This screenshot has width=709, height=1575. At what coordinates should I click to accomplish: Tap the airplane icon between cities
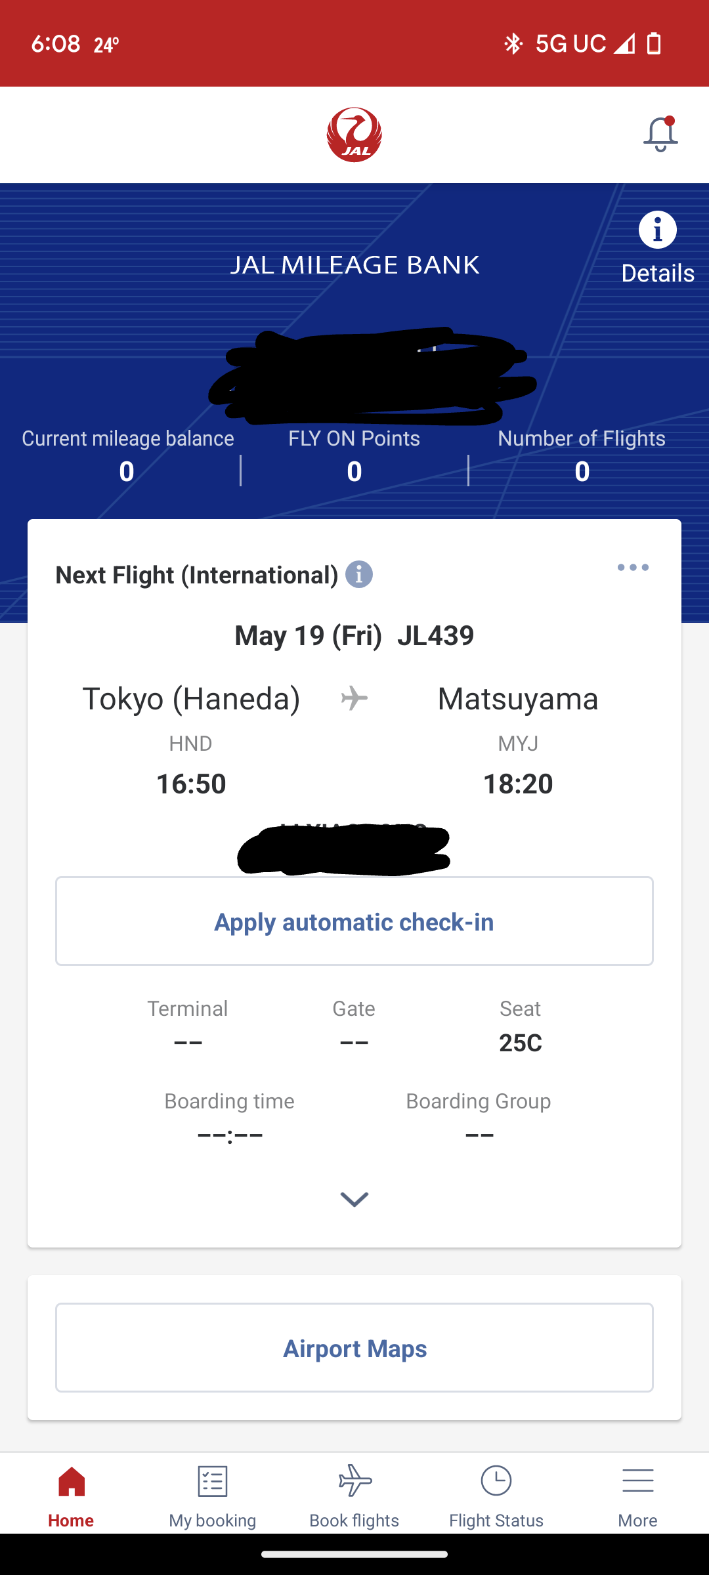tap(354, 698)
